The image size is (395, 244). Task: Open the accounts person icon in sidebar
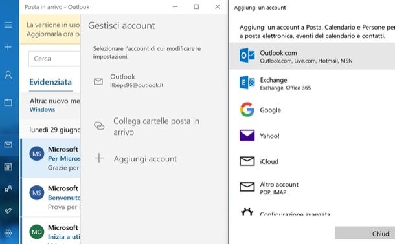pyautogui.click(x=8, y=75)
